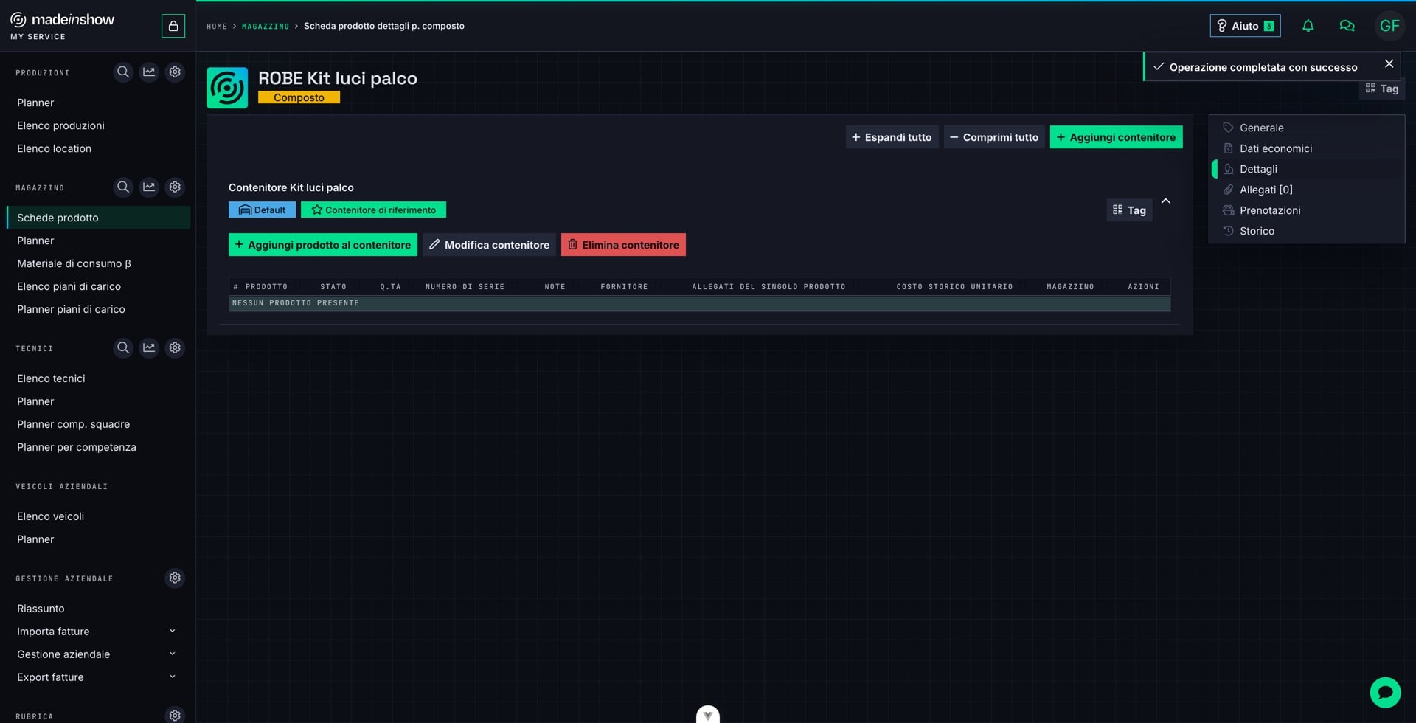Open search in the Tecnici section
This screenshot has width=1416, height=723.
pyautogui.click(x=123, y=347)
